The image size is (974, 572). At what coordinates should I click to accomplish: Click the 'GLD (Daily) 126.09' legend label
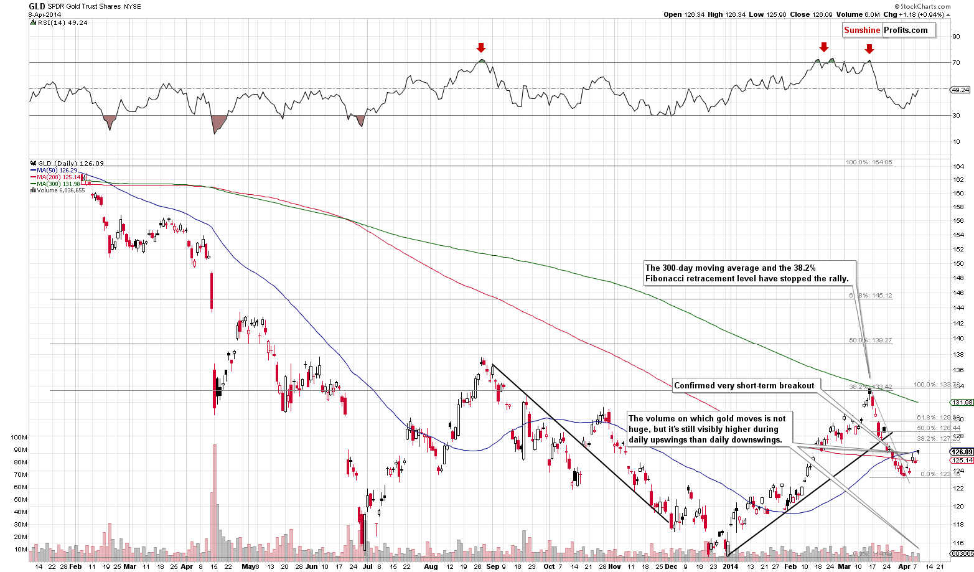tap(70, 163)
